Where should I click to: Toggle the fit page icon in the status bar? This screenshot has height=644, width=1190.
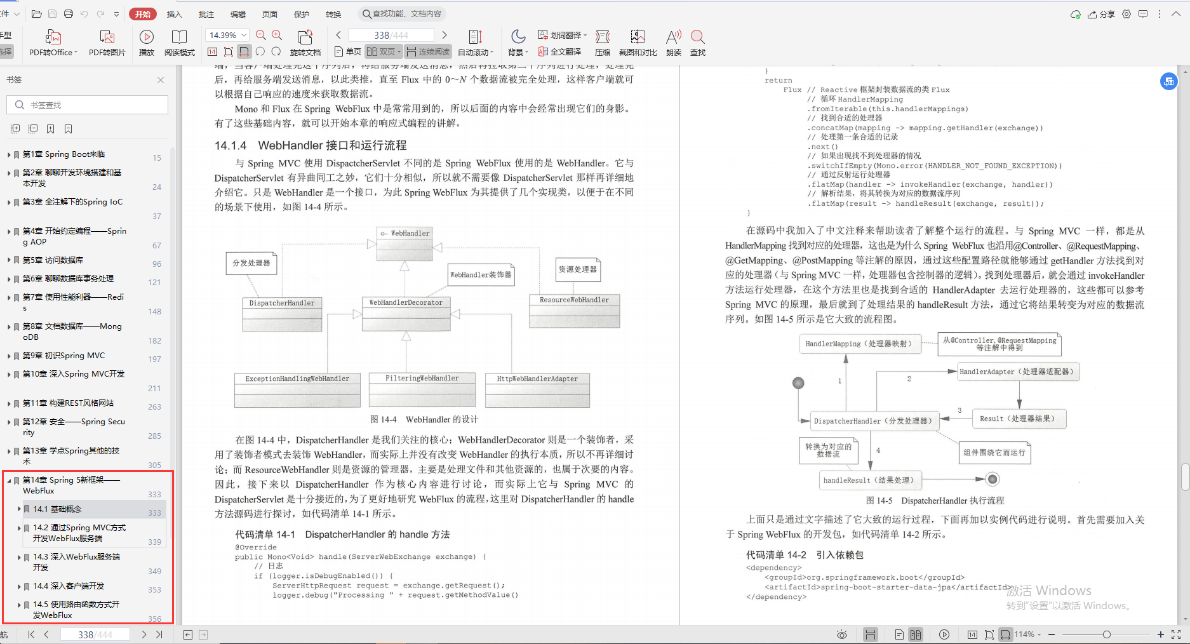[x=989, y=634]
